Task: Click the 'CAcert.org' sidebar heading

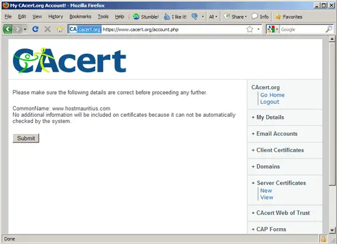Action: (265, 87)
